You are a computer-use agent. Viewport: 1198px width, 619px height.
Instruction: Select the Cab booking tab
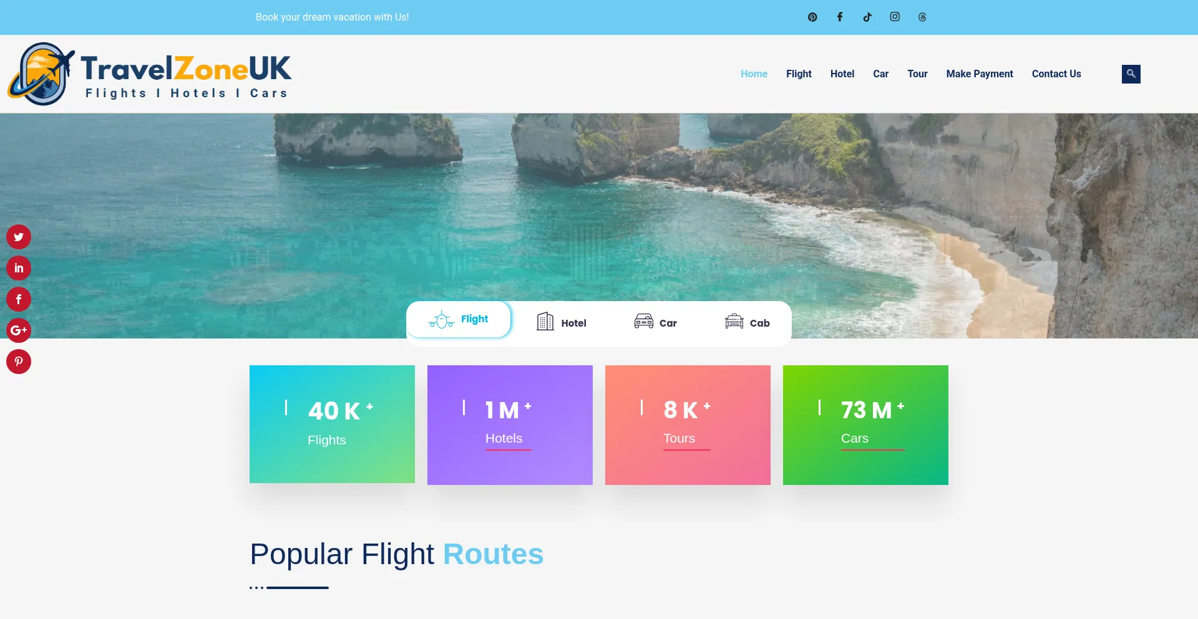click(x=747, y=323)
